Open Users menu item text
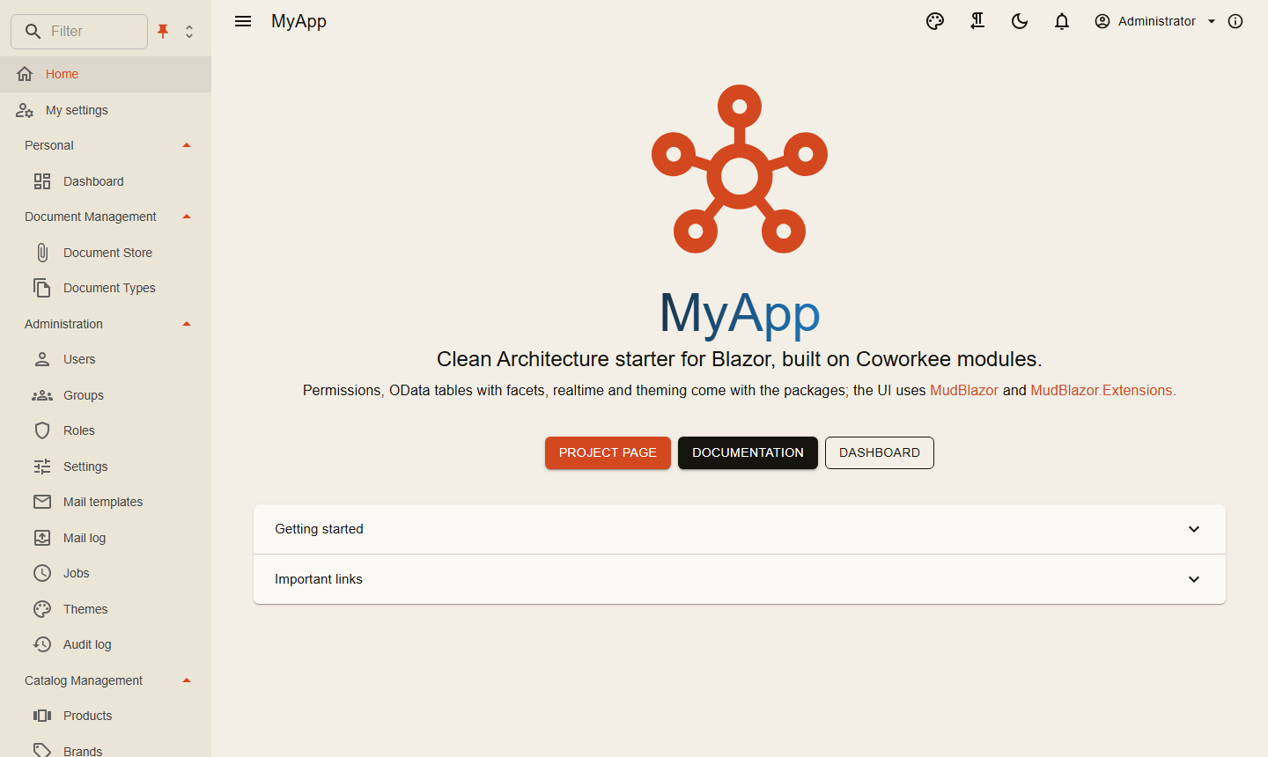Screen dimensions: 1268x757 pyautogui.click(x=79, y=359)
